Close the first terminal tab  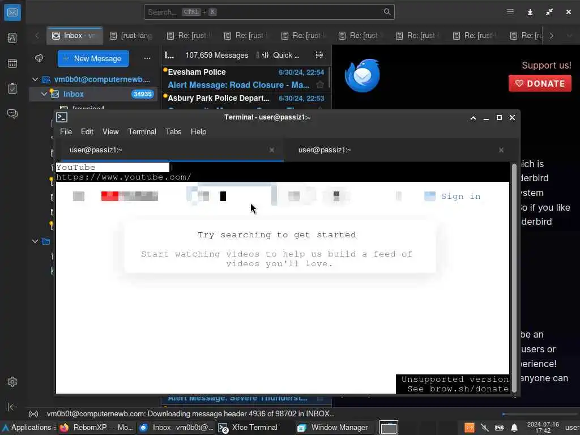pyautogui.click(x=272, y=150)
